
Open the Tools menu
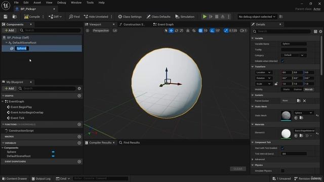[90, 3]
